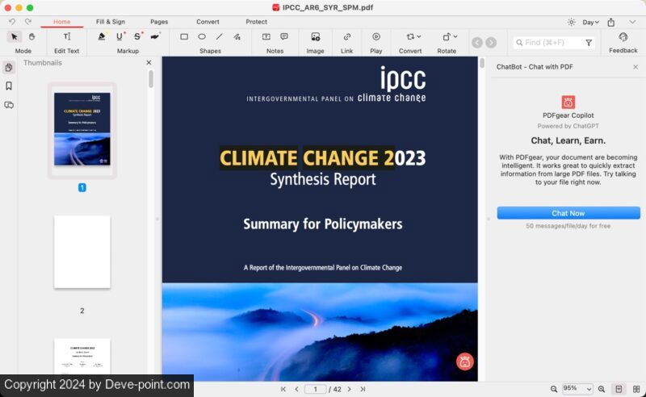Select the page 2 thumbnail

pos(82,252)
